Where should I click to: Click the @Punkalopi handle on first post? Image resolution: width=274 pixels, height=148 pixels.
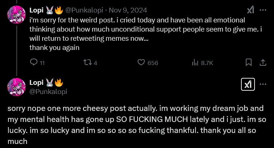[83, 11]
